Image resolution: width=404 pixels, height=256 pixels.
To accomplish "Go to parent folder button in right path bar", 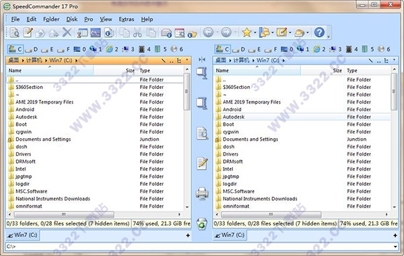I will point(378,61).
